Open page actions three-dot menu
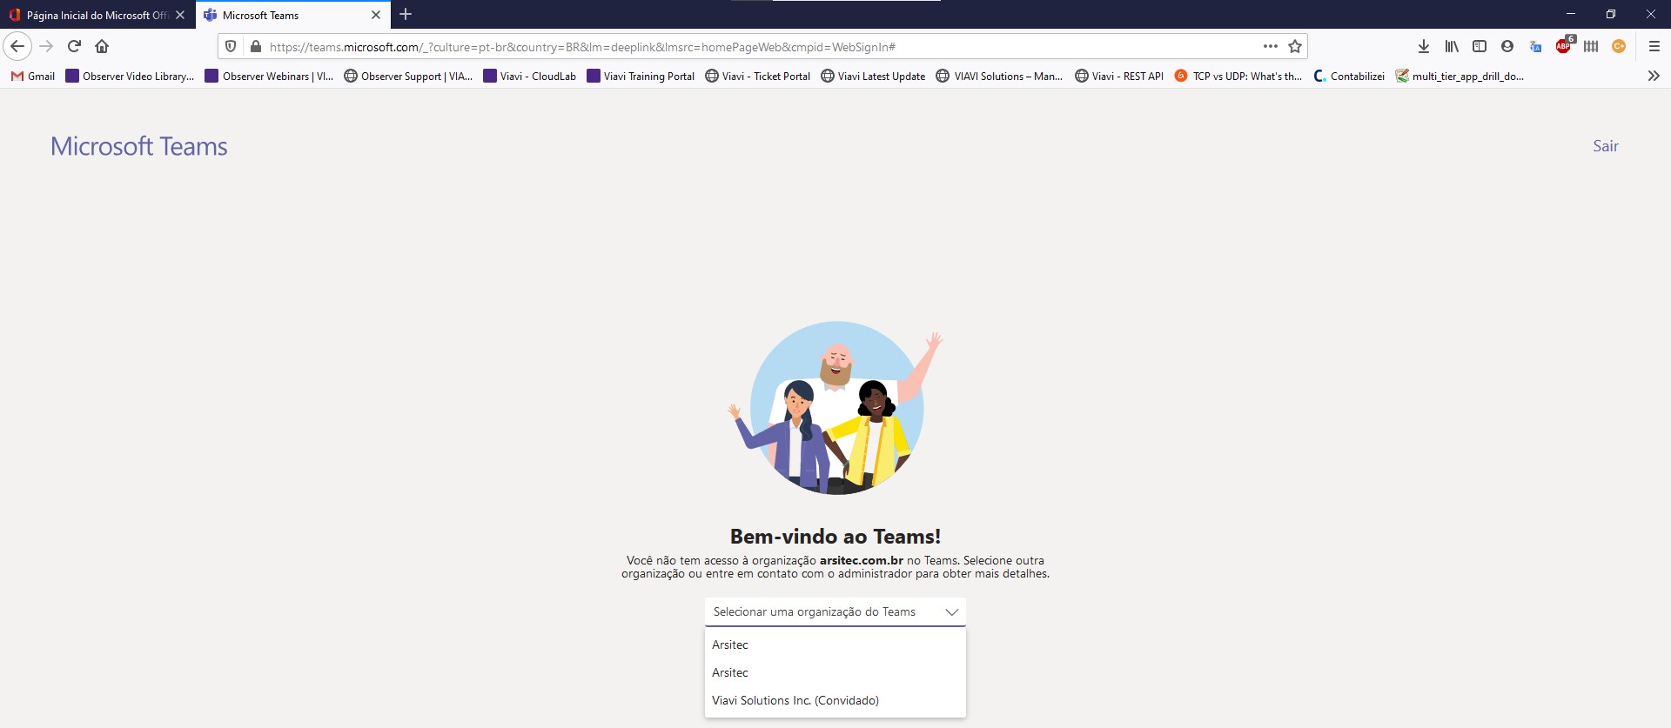1671x728 pixels. (x=1271, y=46)
